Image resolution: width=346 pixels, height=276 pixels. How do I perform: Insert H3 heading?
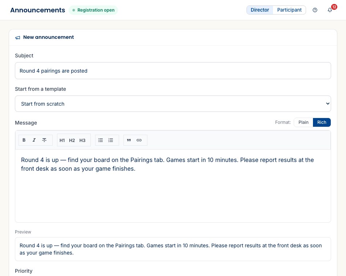coord(82,140)
